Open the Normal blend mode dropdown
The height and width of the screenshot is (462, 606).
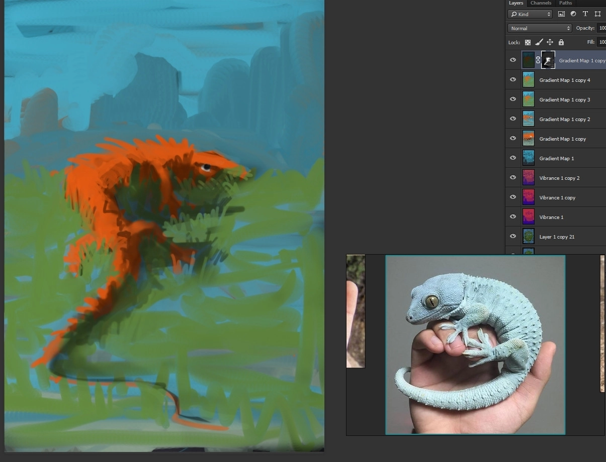(x=540, y=28)
